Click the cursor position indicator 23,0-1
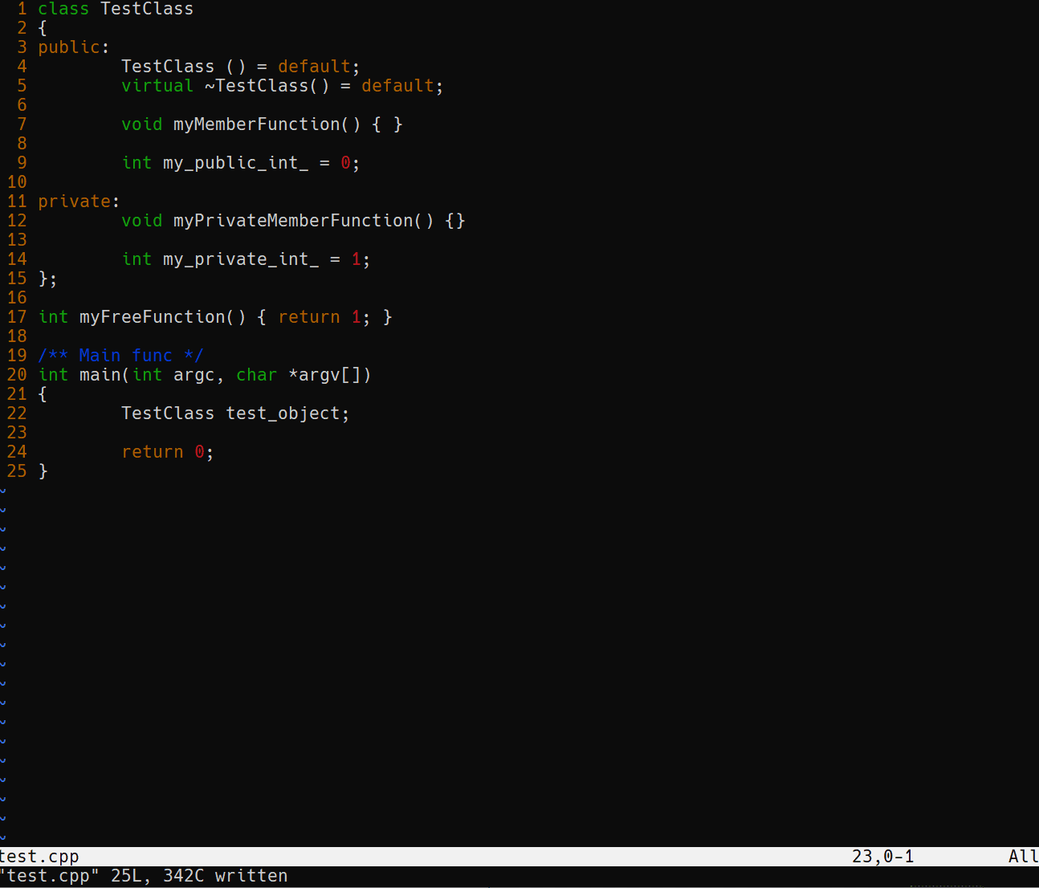The width and height of the screenshot is (1039, 888). (882, 856)
